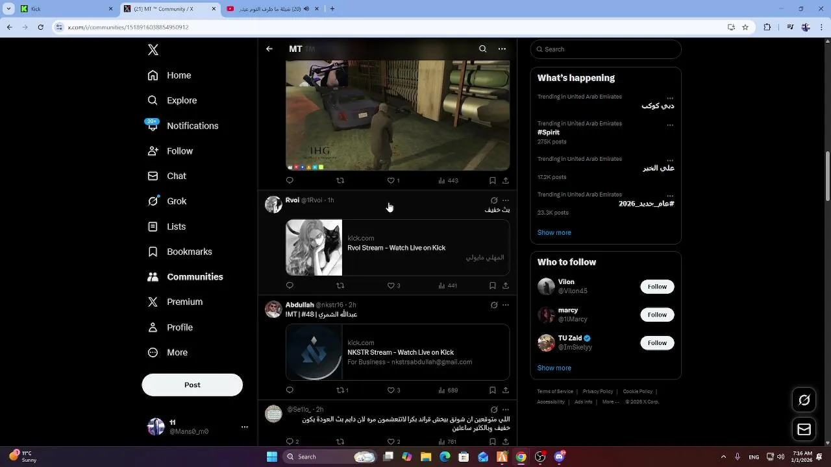Open Bookmarks in sidebar
The height and width of the screenshot is (467, 831).
tap(180, 252)
